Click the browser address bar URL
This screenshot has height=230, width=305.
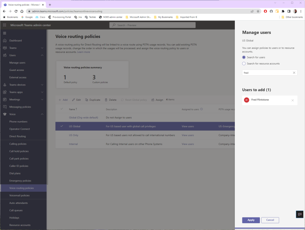pos(67,11)
